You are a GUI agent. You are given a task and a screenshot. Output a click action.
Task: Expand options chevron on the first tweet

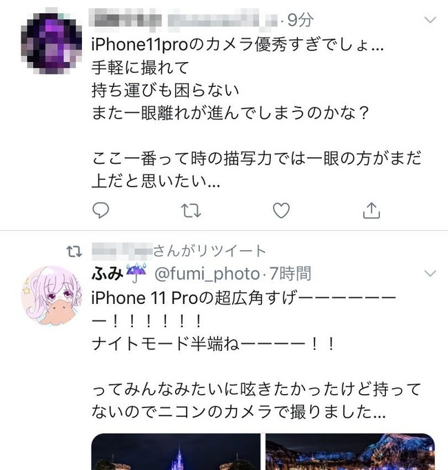(430, 20)
